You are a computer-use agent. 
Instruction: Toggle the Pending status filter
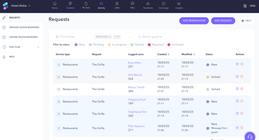pyautogui.click(x=97, y=44)
